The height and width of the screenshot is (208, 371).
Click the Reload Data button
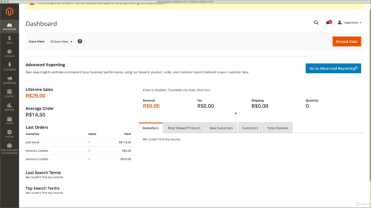347,42
